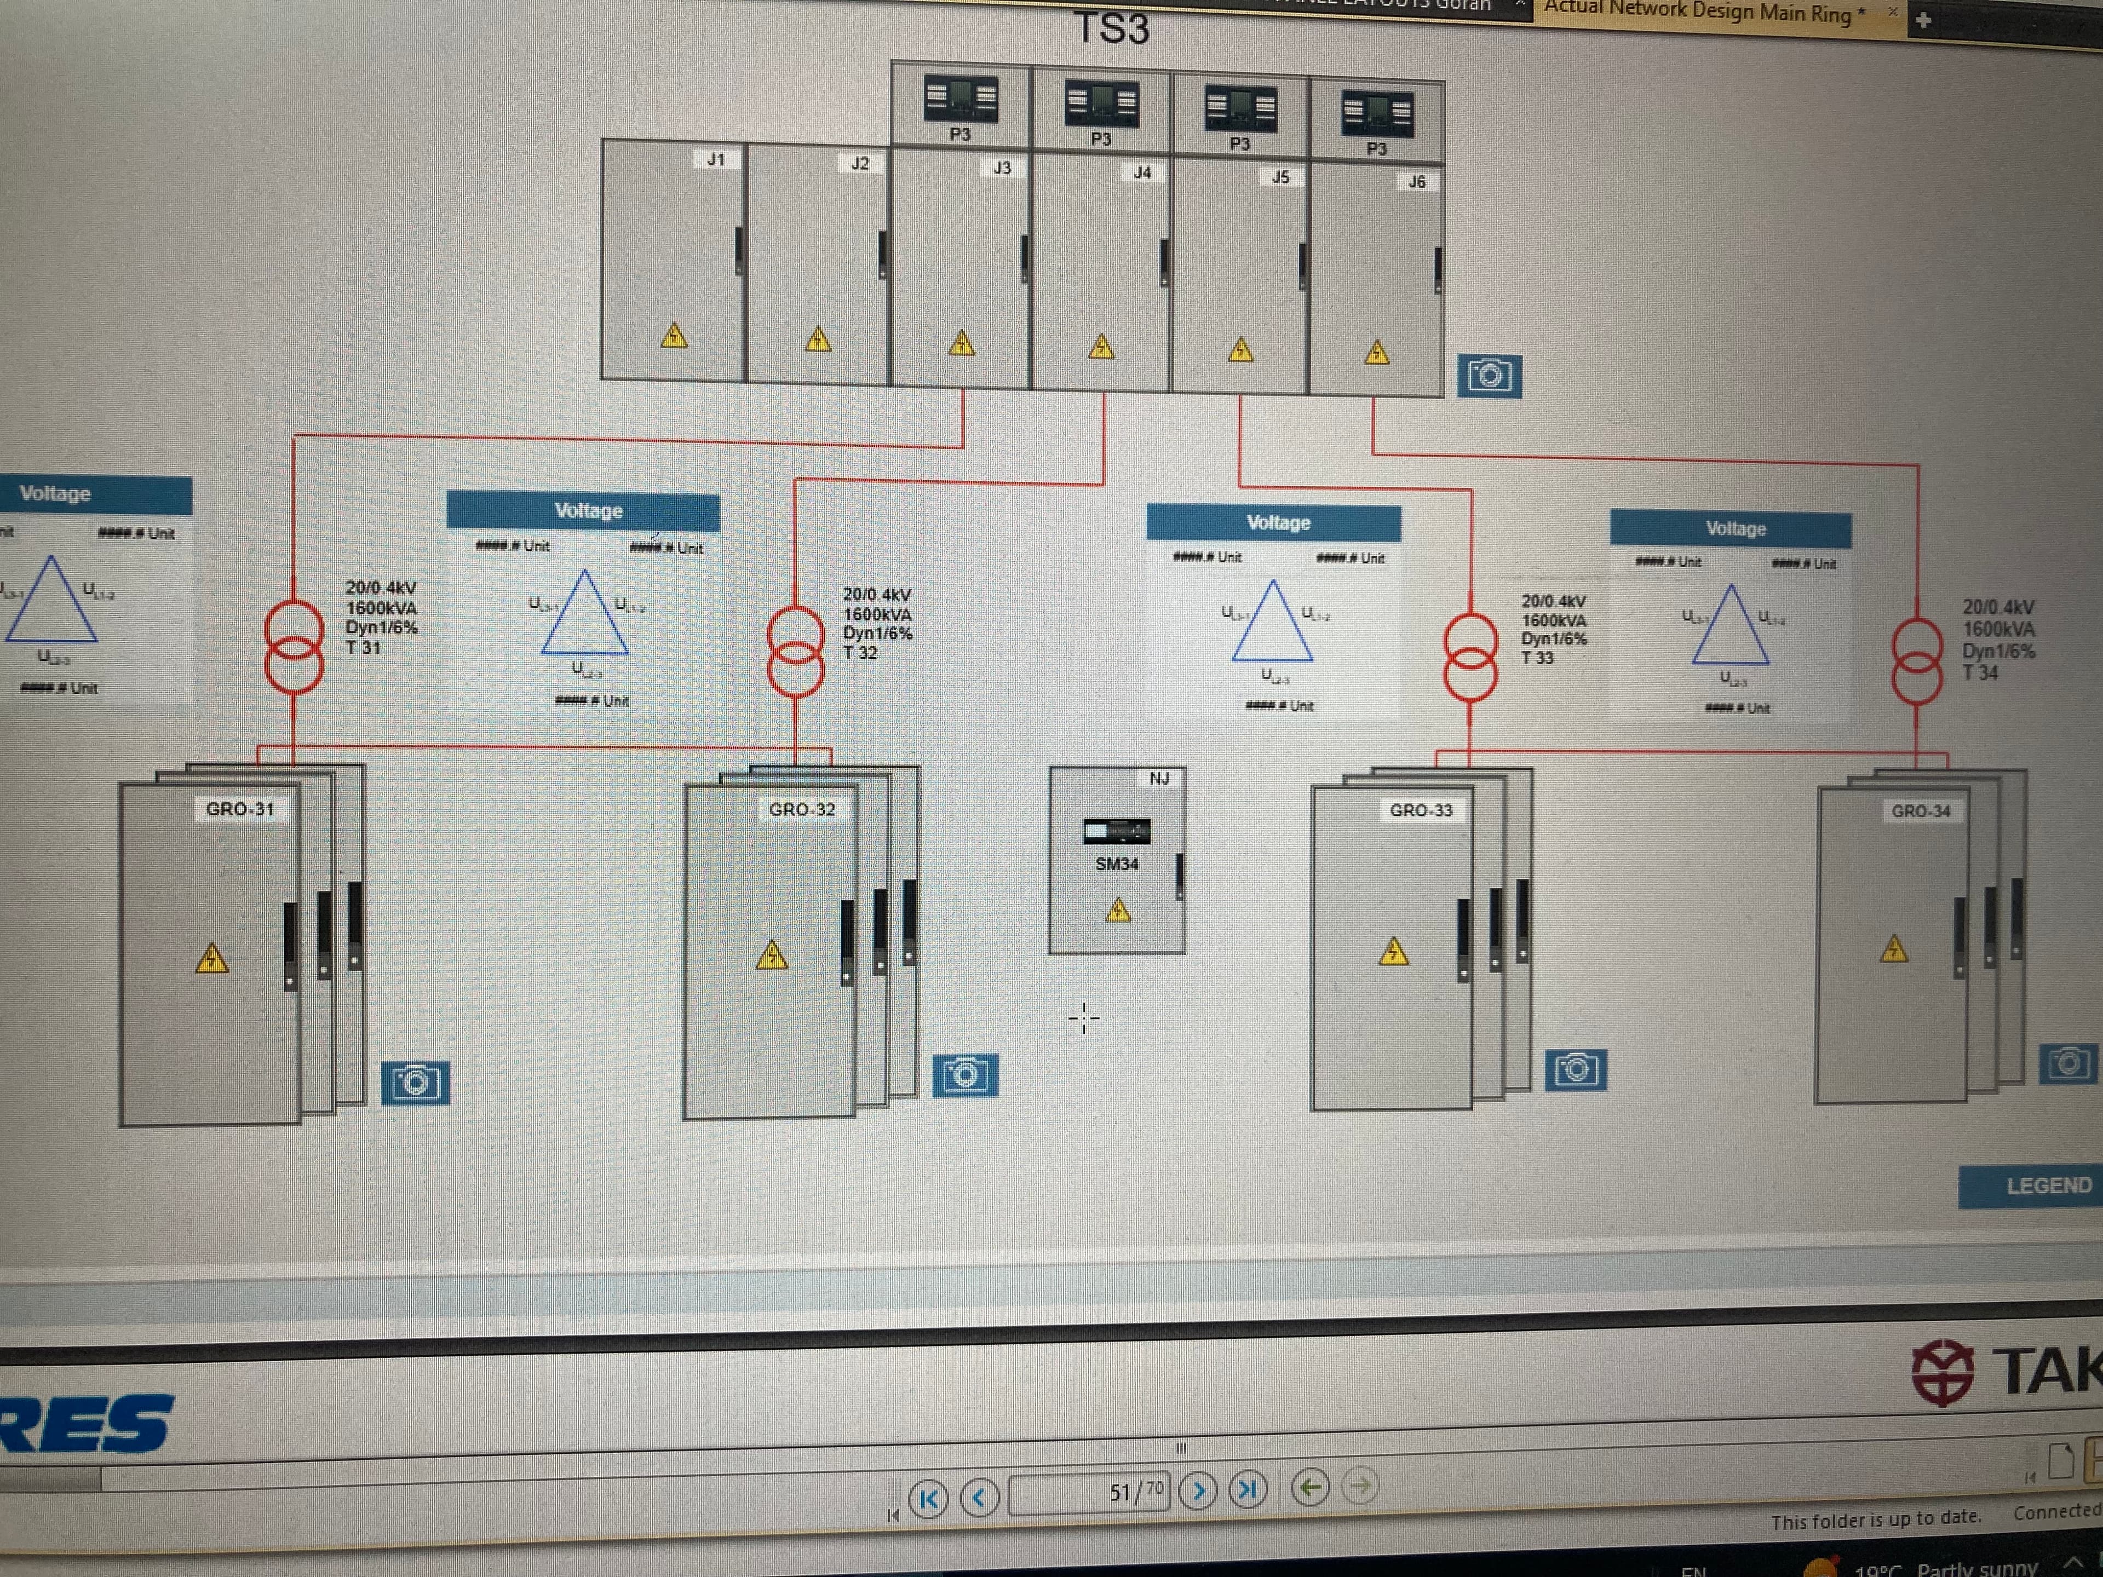Select switchgear panel J2
This screenshot has height=1577, width=2103.
click(x=818, y=265)
